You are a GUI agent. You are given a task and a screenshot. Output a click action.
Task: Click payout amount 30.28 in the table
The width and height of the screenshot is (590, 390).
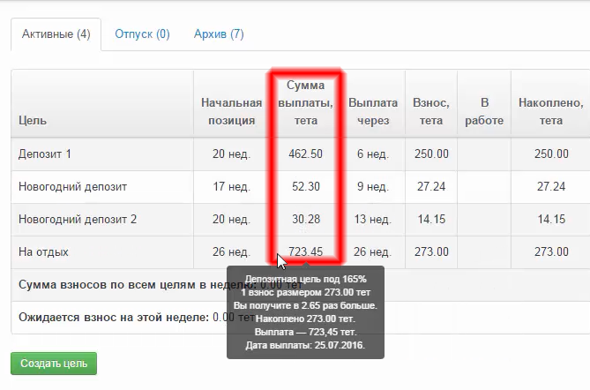[305, 220]
